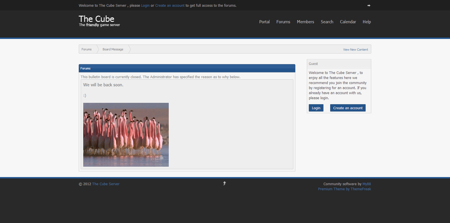
Task: Open the Forums navigation item
Action: [283, 22]
